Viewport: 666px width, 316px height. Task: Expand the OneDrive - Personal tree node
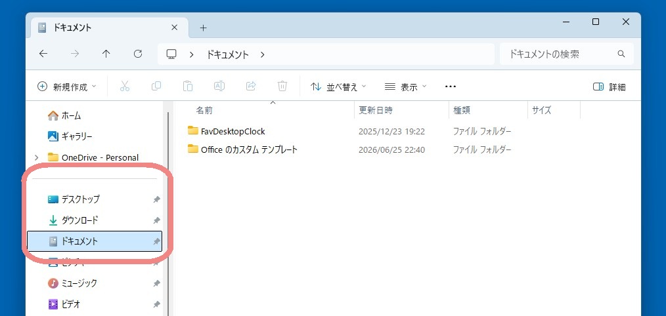pyautogui.click(x=37, y=157)
